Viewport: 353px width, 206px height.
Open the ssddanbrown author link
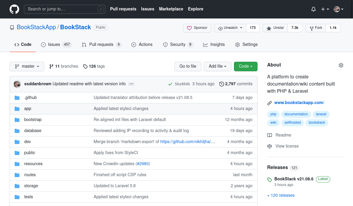point(38,84)
